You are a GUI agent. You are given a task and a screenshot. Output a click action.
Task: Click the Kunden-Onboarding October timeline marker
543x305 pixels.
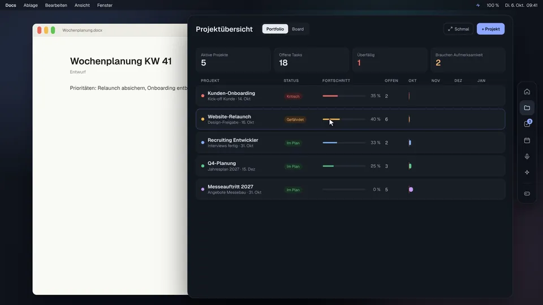(x=409, y=96)
